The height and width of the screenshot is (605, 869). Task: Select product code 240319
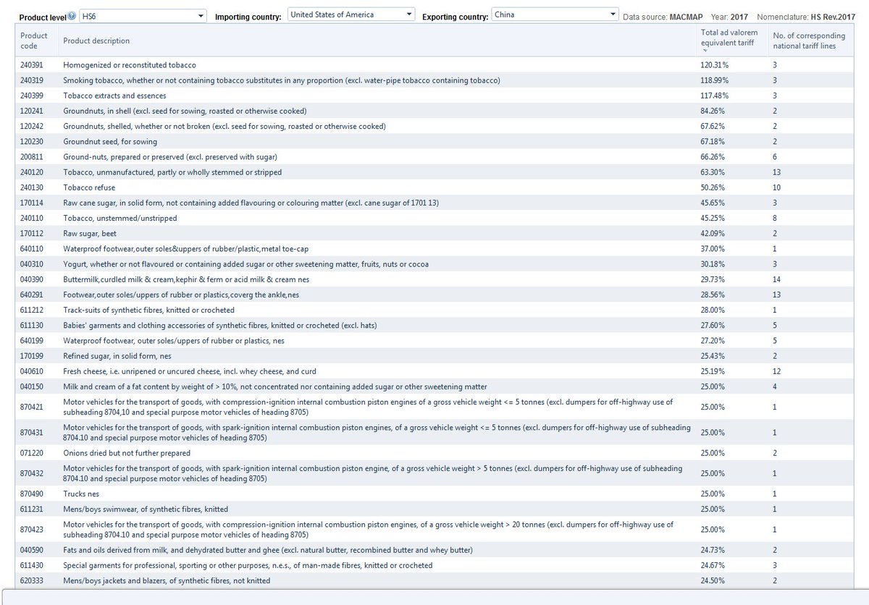pyautogui.click(x=32, y=80)
